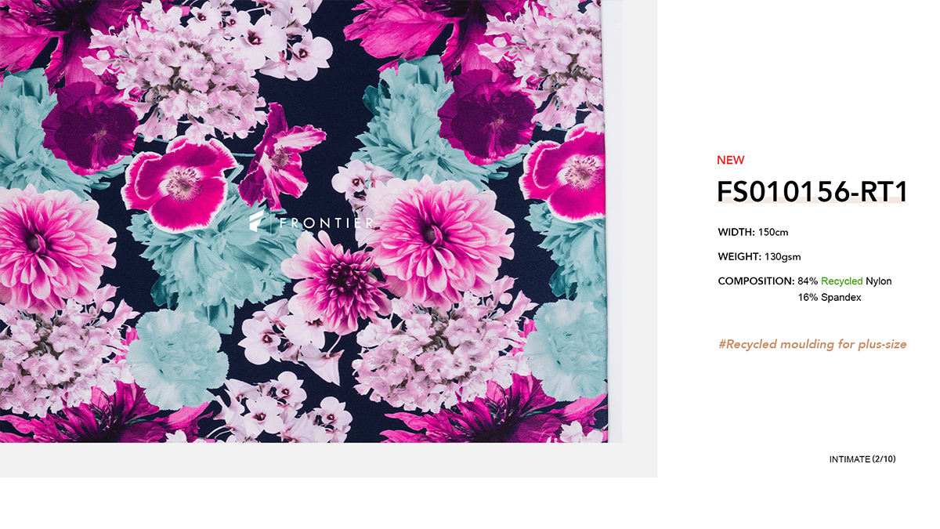Viewport: 940px width, 529px height.
Task: Click the FRONTIER watermark text
Action: coord(327,223)
